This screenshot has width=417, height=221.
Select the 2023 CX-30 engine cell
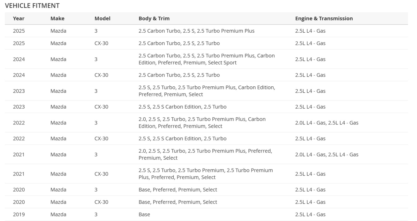click(x=310, y=107)
